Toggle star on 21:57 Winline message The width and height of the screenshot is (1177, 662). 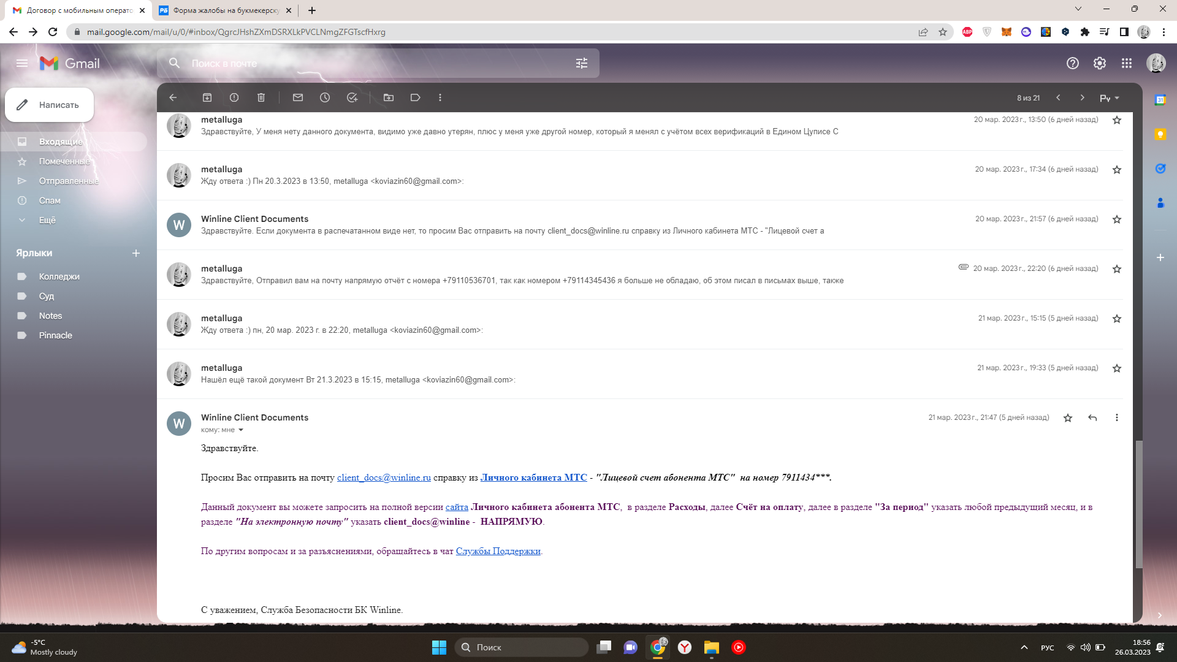[1117, 219]
